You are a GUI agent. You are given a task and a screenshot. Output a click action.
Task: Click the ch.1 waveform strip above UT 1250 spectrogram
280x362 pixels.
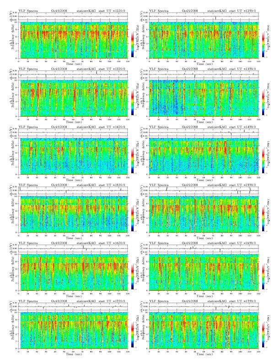coord(204,16)
